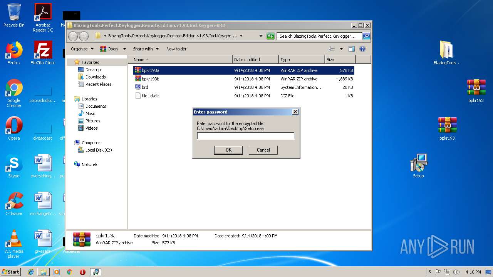Show hidden system tray icons
Screen dimensions: 493x277
tap(429, 272)
